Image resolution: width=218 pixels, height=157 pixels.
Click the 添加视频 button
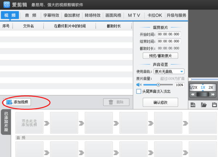[x=17, y=102]
